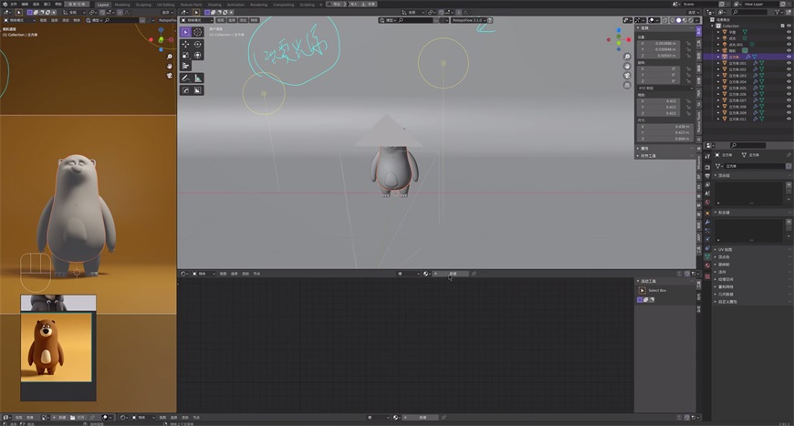This screenshot has width=794, height=426.
Task: Activate the Transform tool
Action: 197,55
